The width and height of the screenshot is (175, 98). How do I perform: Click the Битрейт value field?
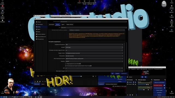click(94, 47)
